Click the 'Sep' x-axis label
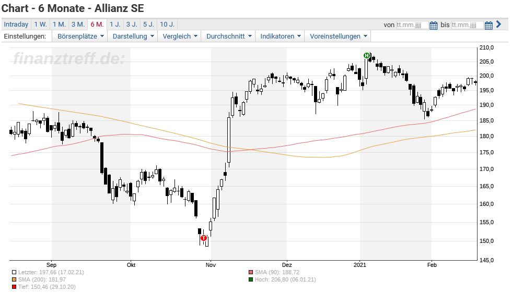This screenshot has height=293, width=512. [x=51, y=265]
